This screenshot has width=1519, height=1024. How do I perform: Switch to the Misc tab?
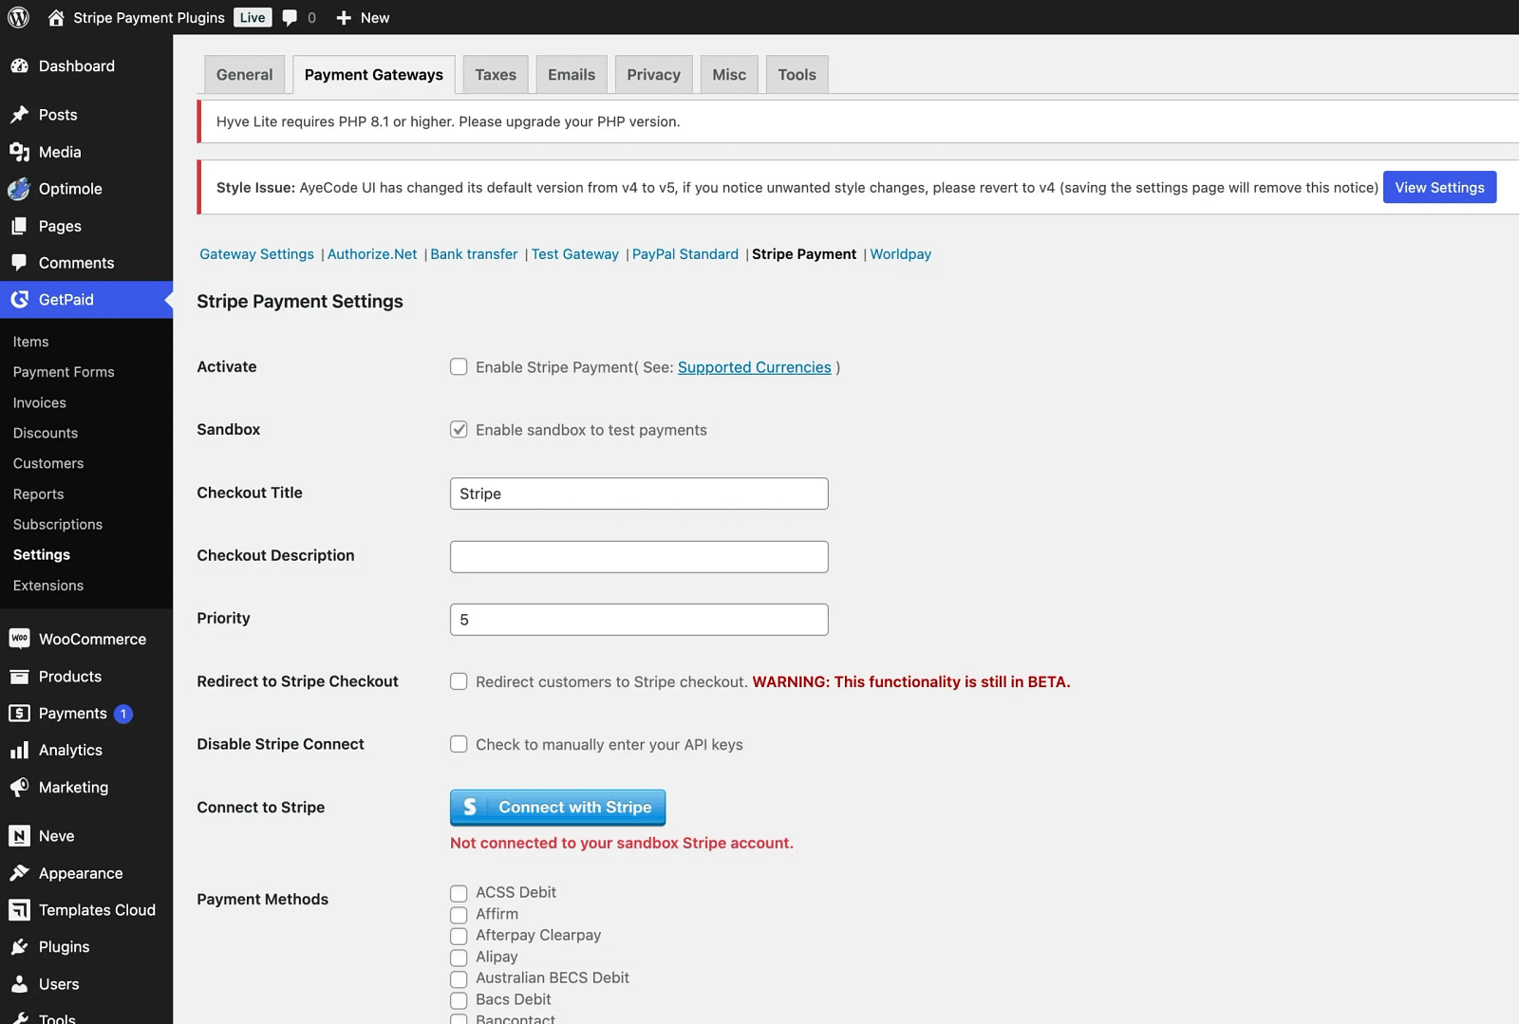[x=729, y=74]
